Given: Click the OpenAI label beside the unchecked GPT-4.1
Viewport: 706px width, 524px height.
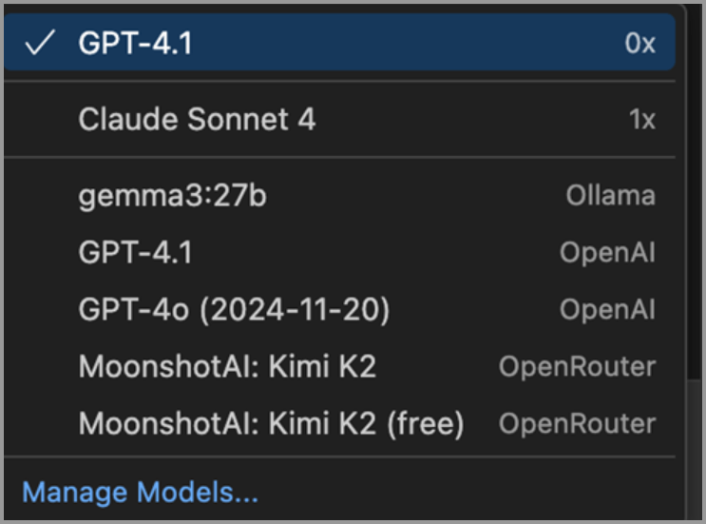Looking at the screenshot, I should point(607,253).
